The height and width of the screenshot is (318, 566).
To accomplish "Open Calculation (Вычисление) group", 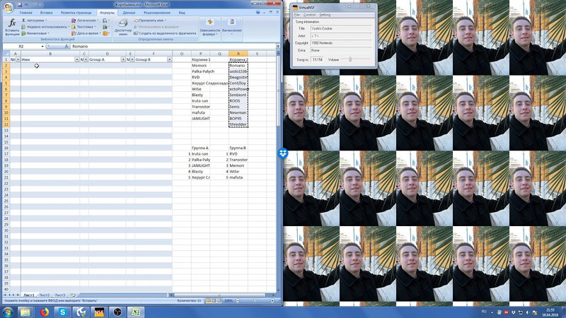I will click(x=232, y=27).
